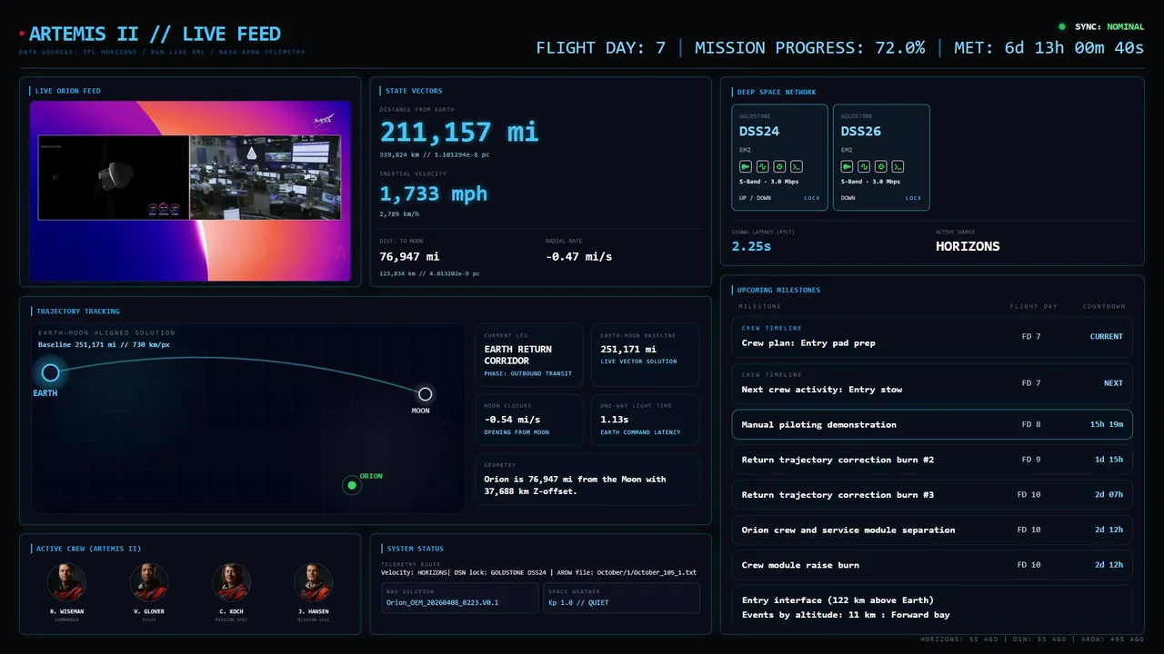Click the Upcoming Milestones panel heading

click(778, 290)
